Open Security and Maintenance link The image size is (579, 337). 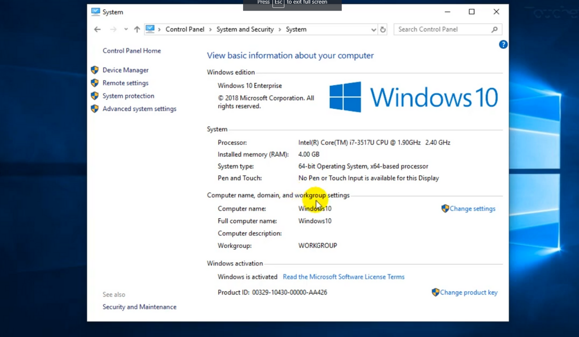click(x=139, y=307)
